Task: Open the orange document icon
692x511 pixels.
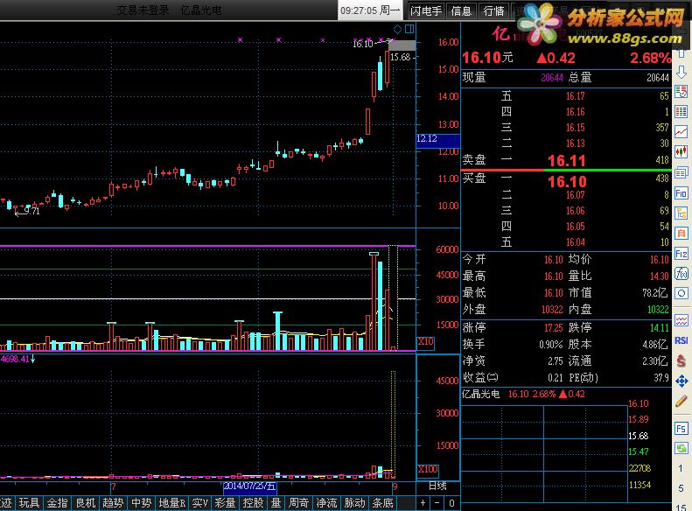Action: tap(682, 233)
